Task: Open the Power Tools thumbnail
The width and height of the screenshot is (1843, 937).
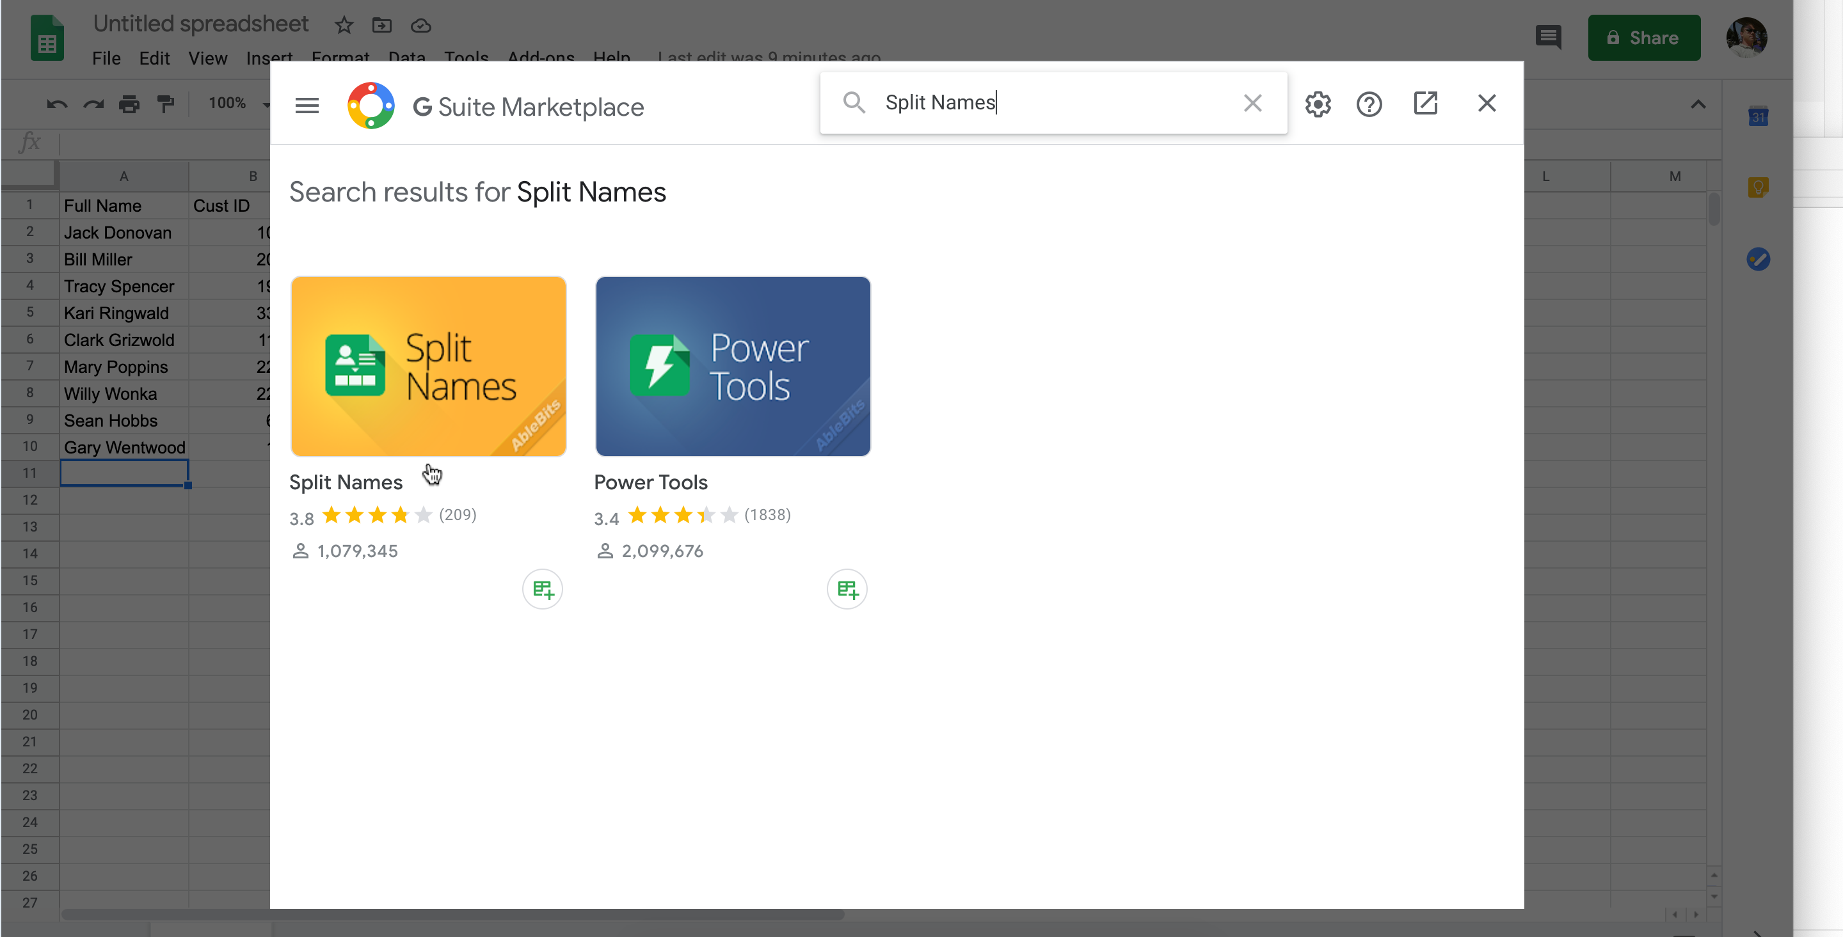Action: [x=733, y=366]
